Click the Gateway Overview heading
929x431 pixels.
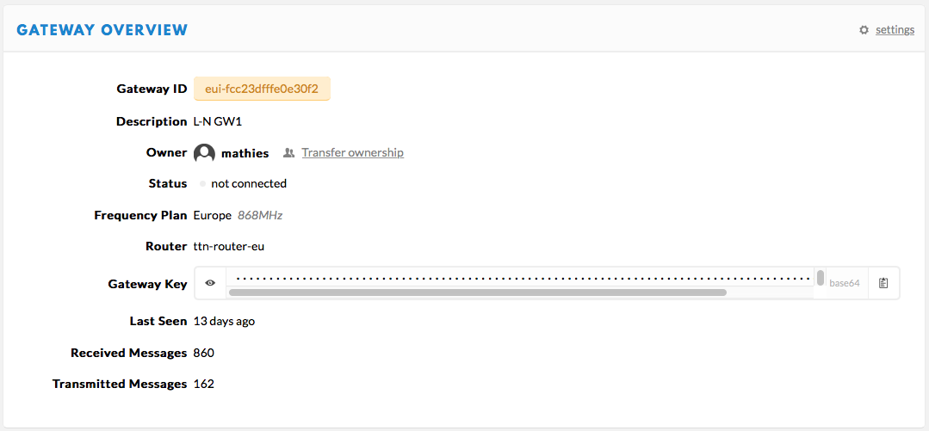point(102,29)
